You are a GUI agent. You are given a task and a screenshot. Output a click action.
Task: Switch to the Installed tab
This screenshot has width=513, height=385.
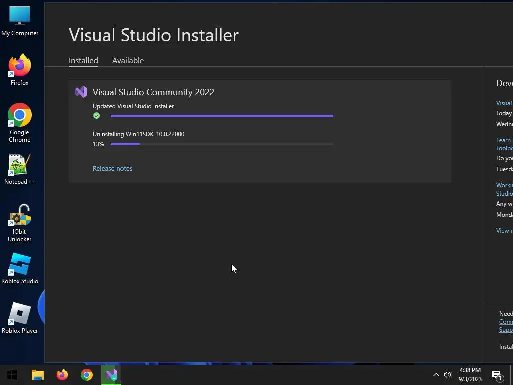(83, 61)
